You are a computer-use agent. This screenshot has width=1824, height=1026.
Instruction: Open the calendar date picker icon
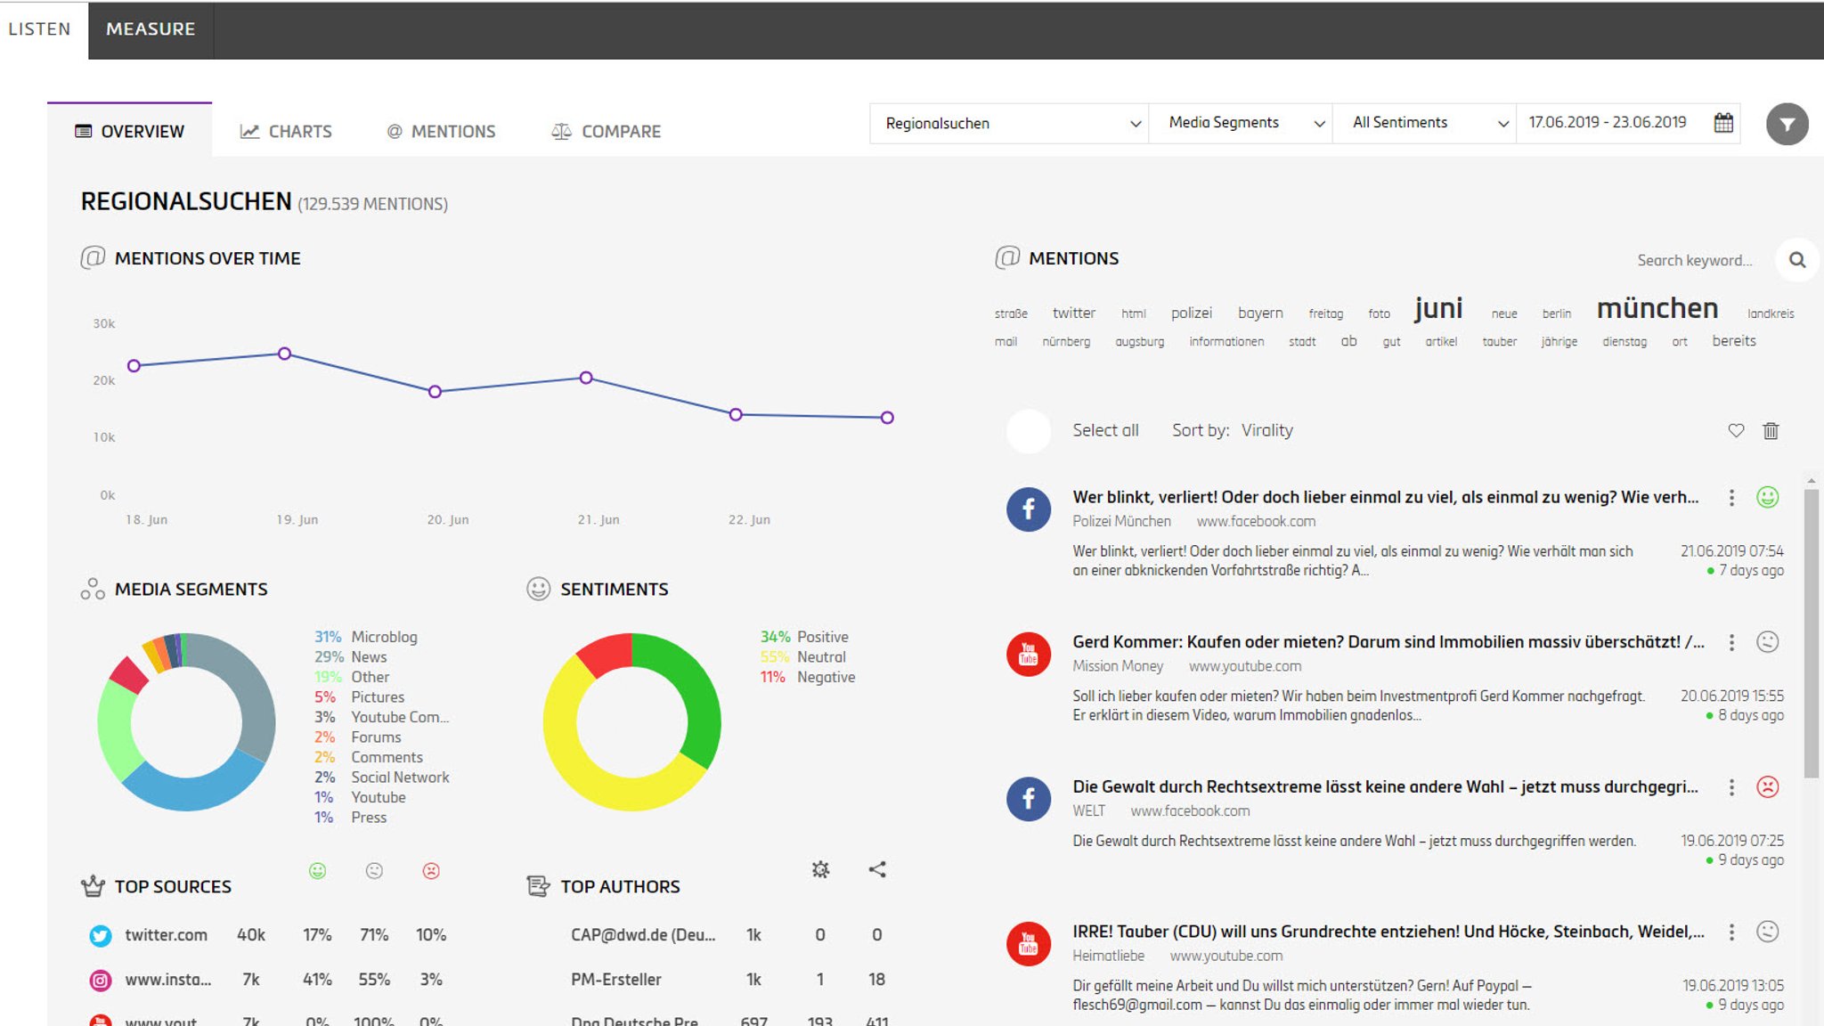(x=1723, y=123)
